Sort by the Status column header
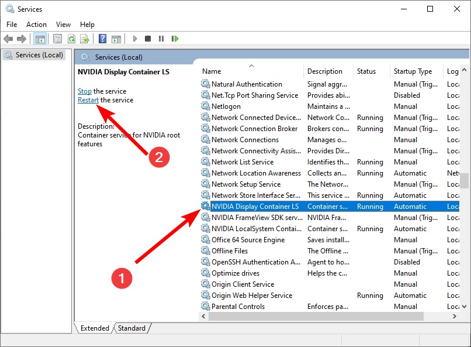The image size is (471, 347). (x=371, y=71)
